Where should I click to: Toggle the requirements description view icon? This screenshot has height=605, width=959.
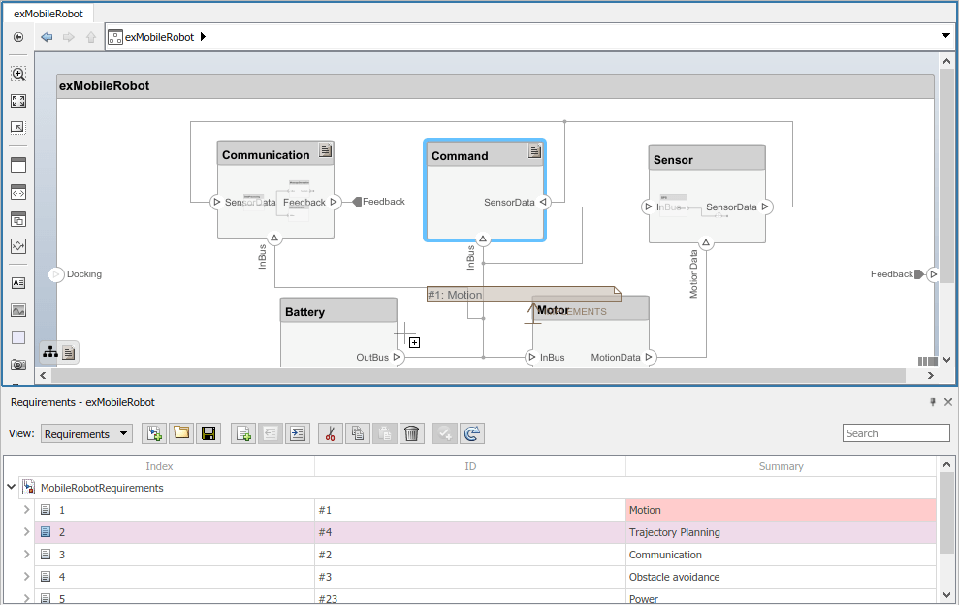click(67, 352)
